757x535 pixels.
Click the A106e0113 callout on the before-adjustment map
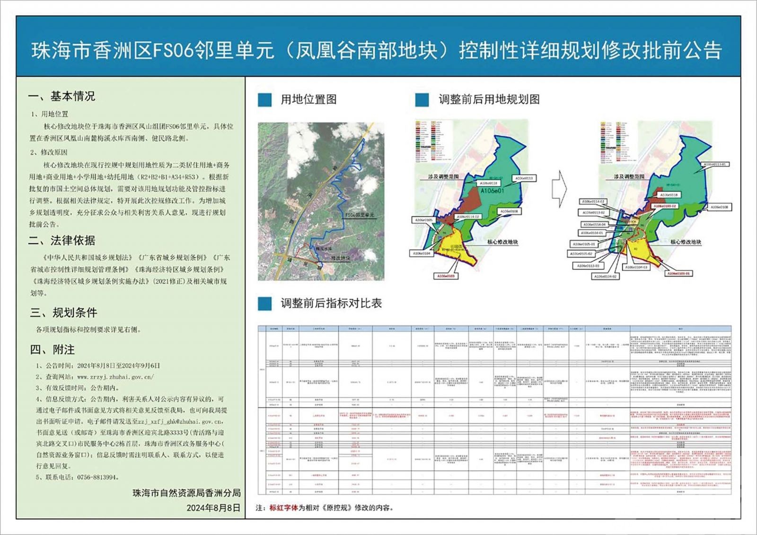[x=524, y=178]
